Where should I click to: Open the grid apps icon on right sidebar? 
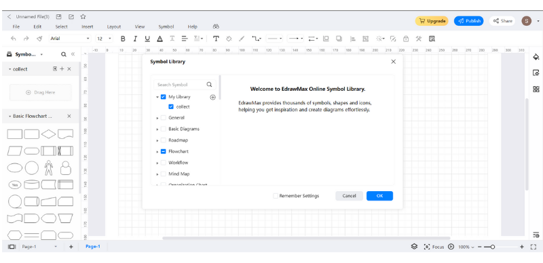coord(536,89)
